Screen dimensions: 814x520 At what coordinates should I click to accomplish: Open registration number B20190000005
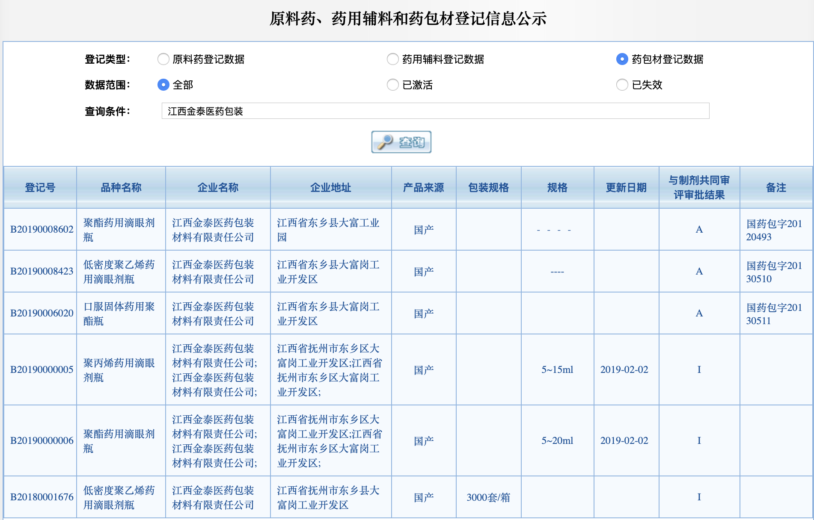click(x=42, y=369)
